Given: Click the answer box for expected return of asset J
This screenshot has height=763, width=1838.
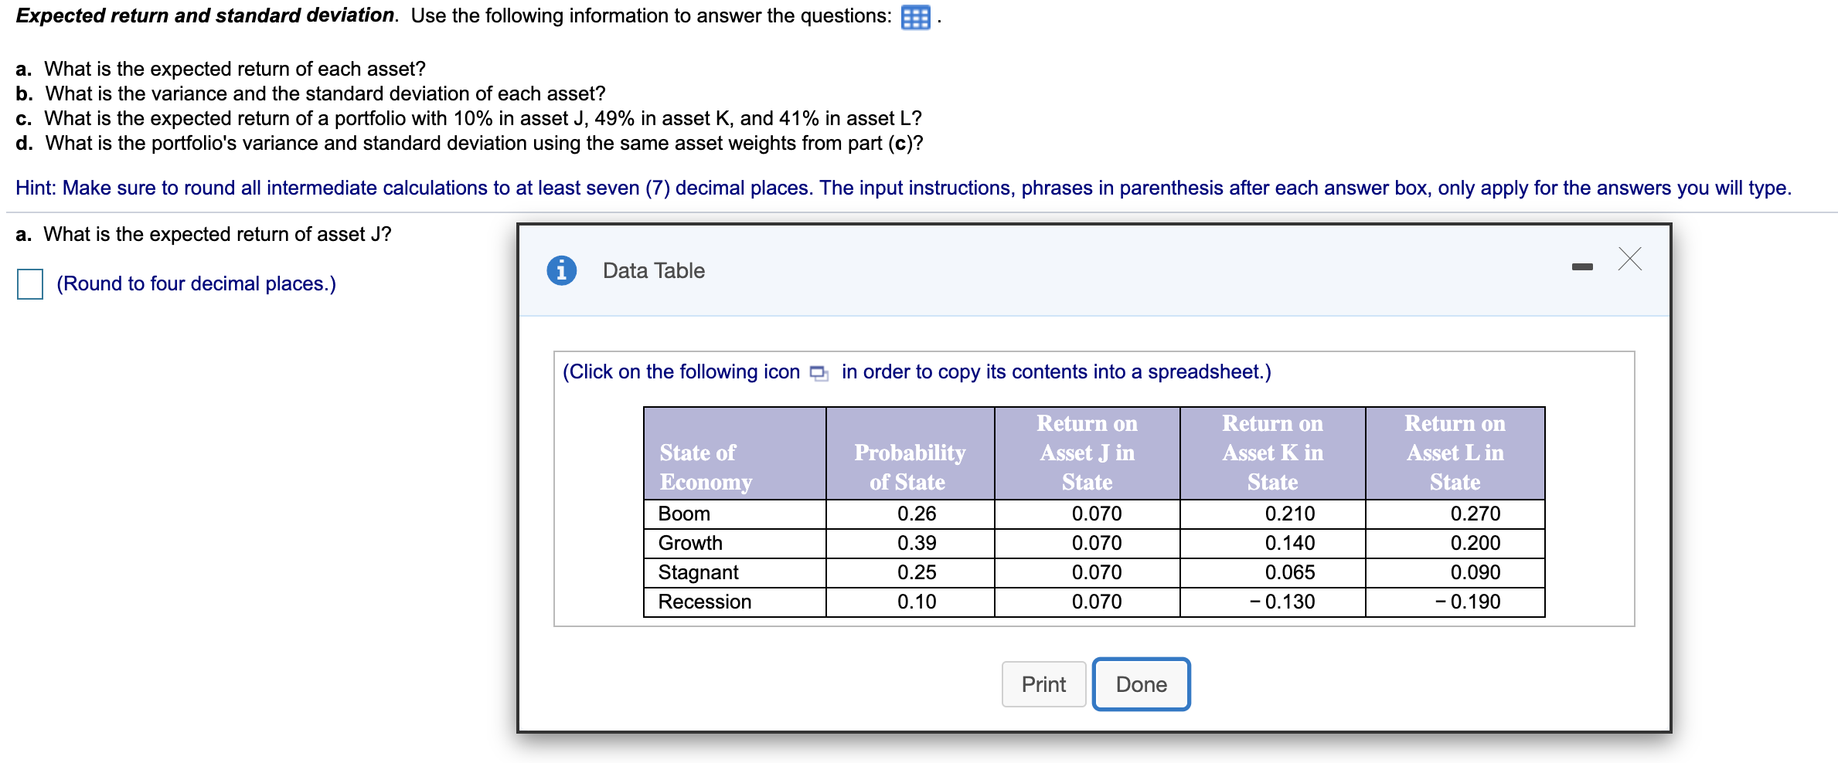Looking at the screenshot, I should pyautogui.click(x=29, y=285).
